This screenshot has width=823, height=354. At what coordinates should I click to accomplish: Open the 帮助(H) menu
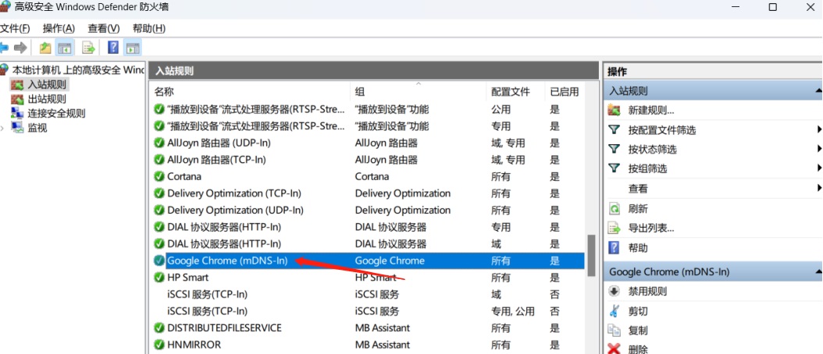tap(149, 28)
